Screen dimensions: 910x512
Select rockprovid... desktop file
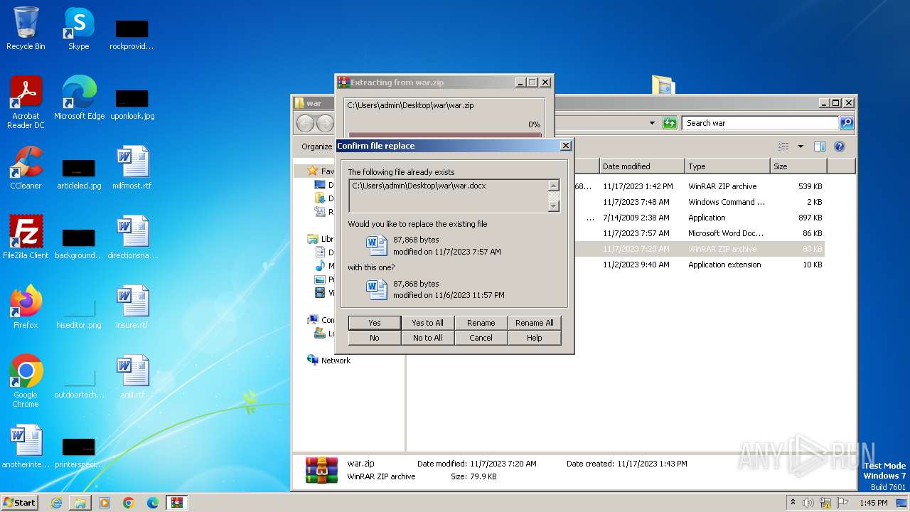click(x=132, y=34)
